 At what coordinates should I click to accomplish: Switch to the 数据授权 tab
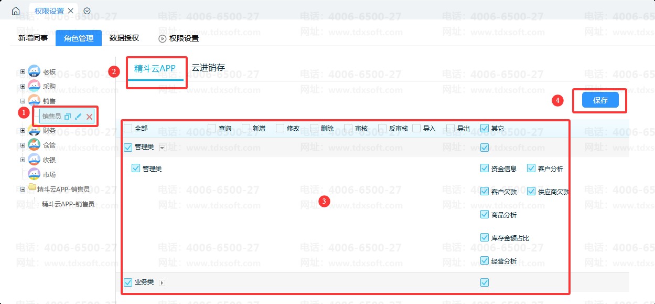(x=124, y=38)
